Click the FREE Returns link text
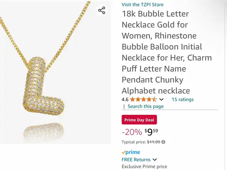Screen dimensions: 227x170 pos(136,160)
